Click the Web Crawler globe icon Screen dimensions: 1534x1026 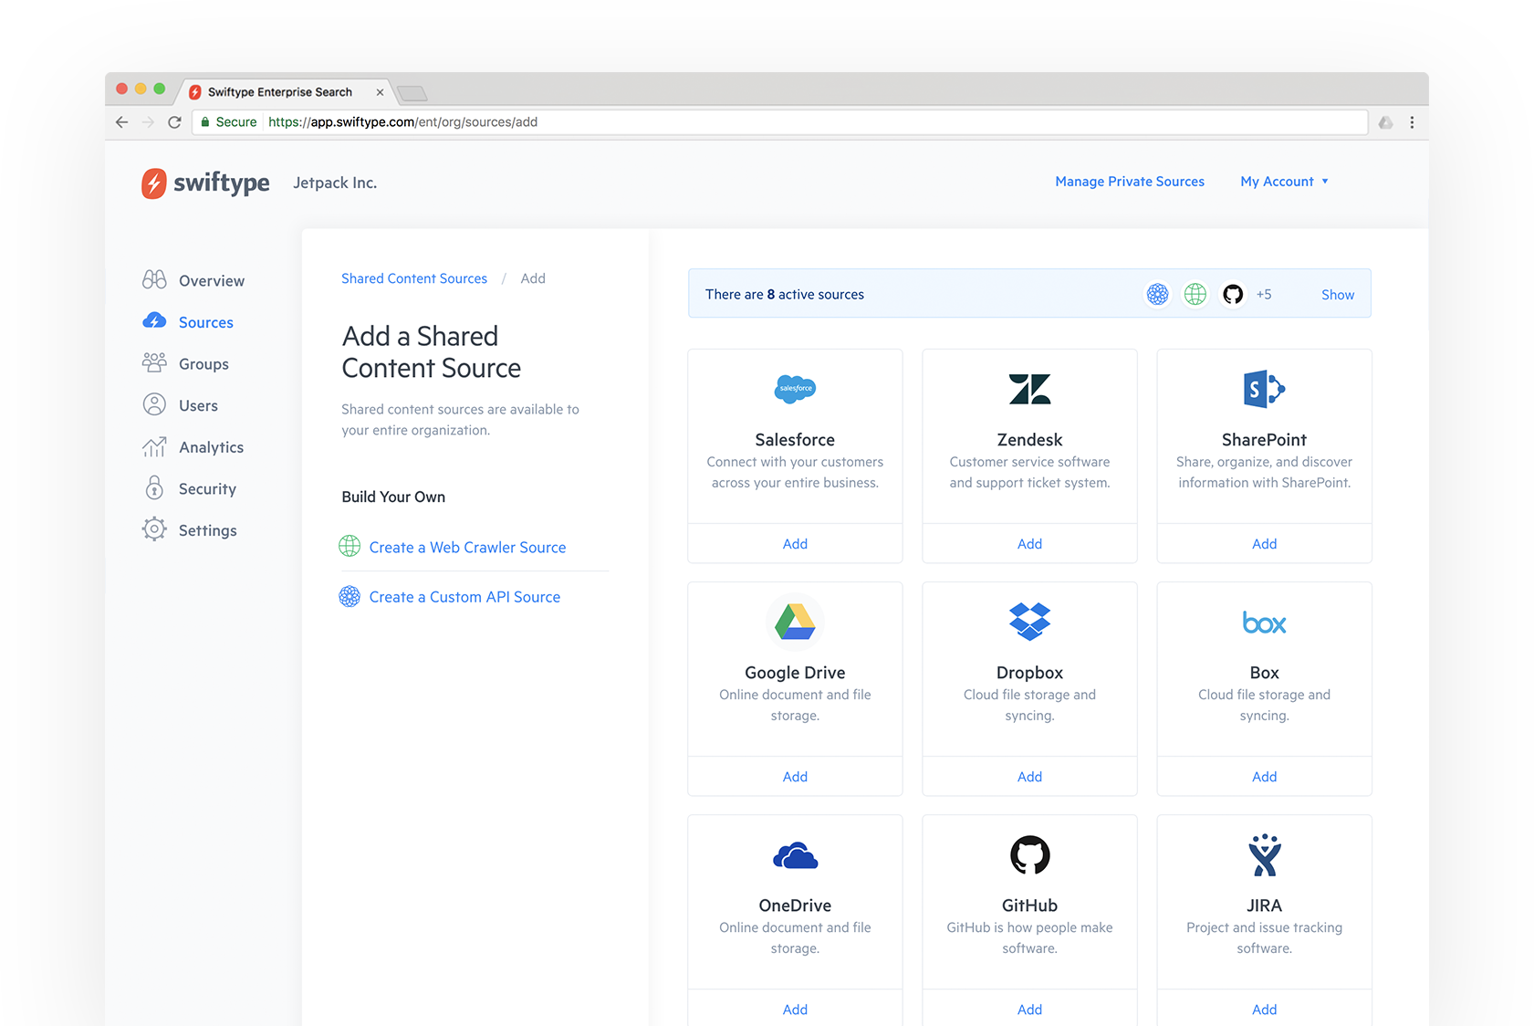tap(350, 547)
